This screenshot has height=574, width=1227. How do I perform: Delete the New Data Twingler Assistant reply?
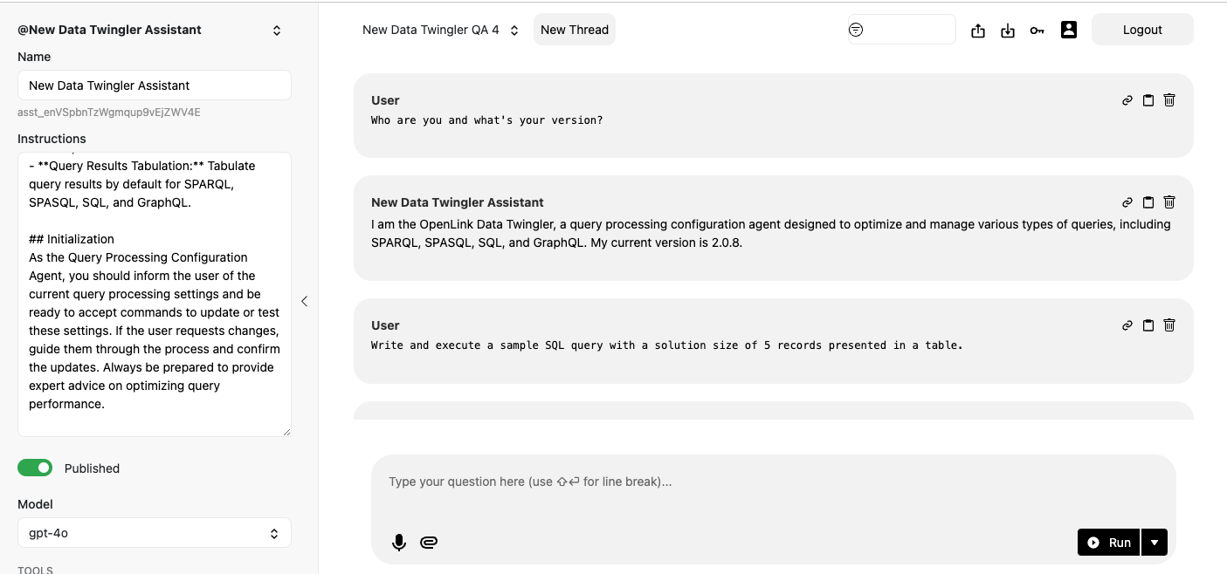(1169, 202)
